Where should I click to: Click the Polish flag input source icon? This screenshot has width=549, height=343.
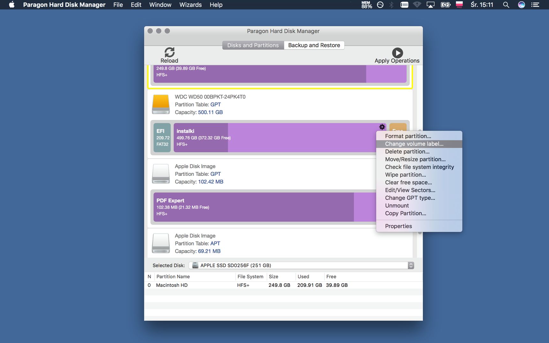pyautogui.click(x=459, y=4)
